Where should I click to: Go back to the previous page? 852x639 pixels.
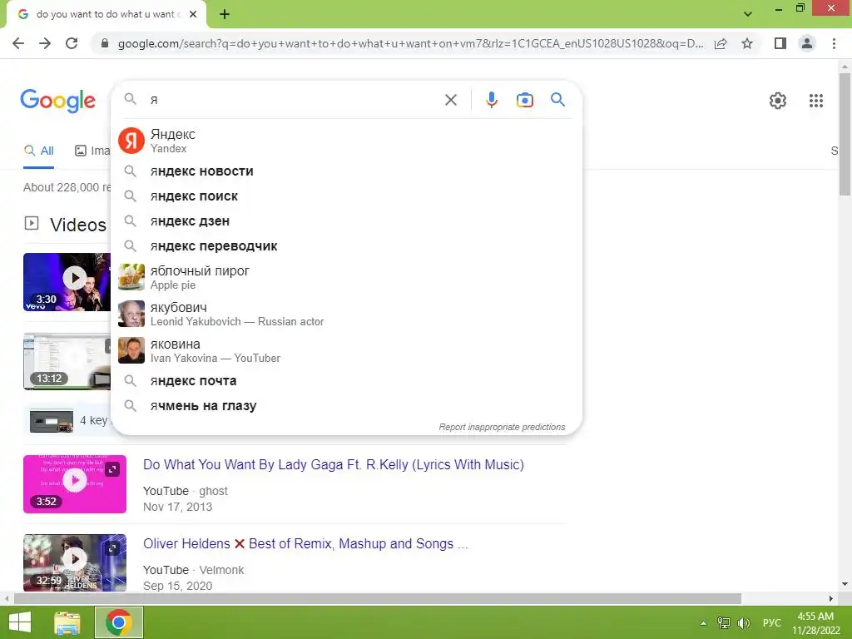18,43
